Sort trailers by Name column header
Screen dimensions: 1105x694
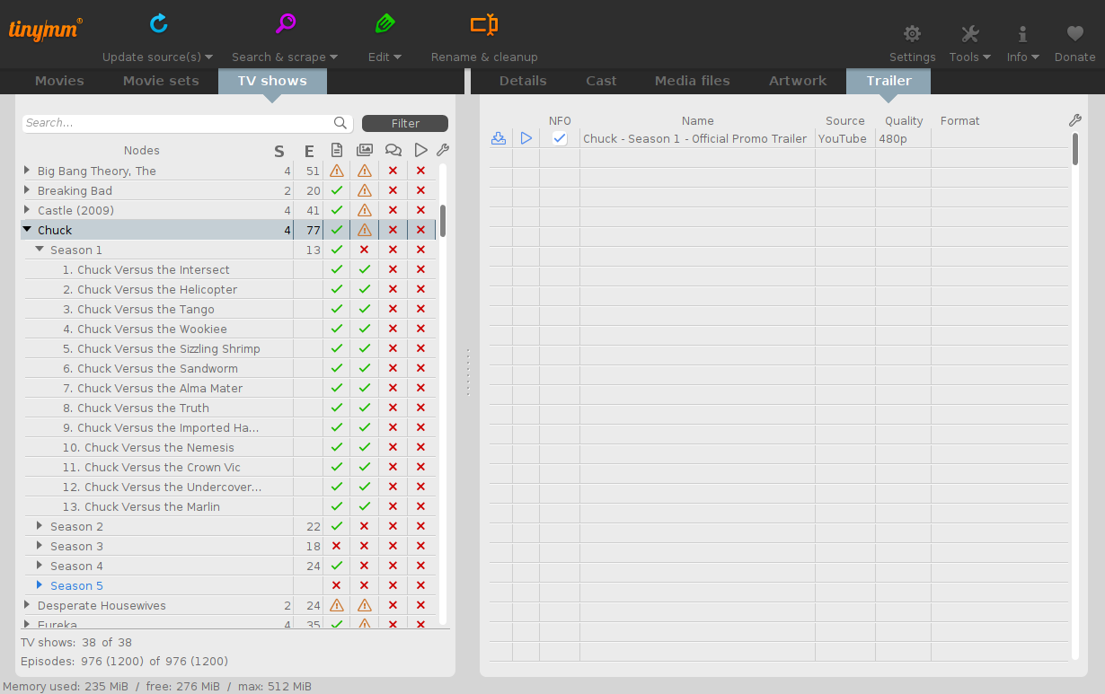[x=697, y=120]
